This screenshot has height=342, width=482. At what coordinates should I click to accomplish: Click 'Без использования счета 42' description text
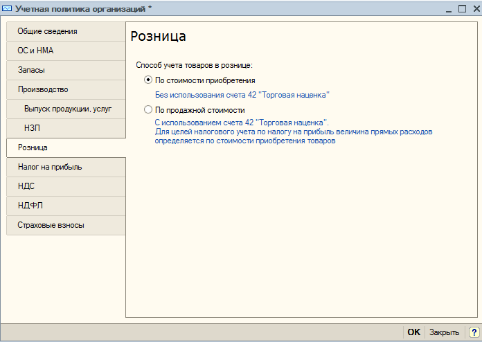(x=242, y=95)
